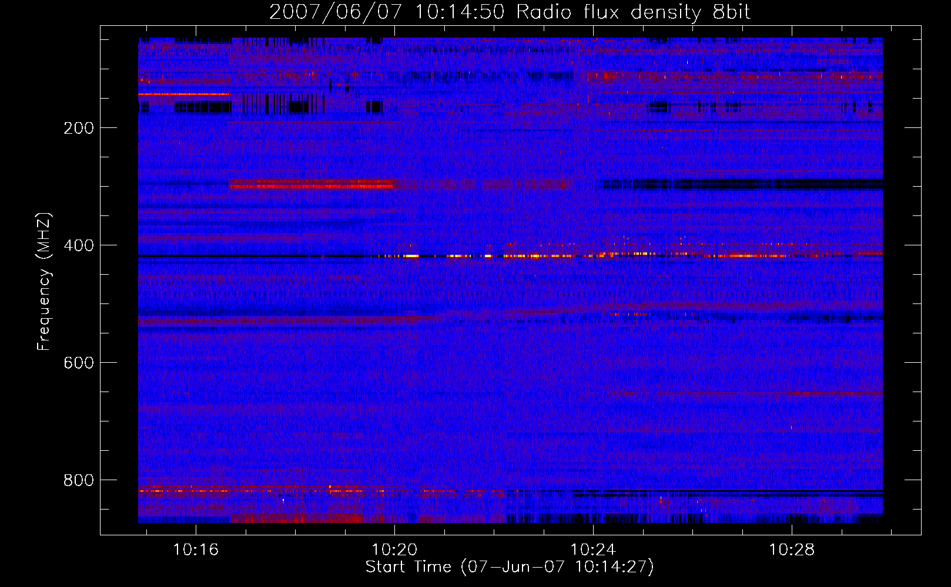Click the plot title '2007/06/07 10:14:50 Radio flux density 8bit'
This screenshot has width=951, height=587.
pos(510,12)
